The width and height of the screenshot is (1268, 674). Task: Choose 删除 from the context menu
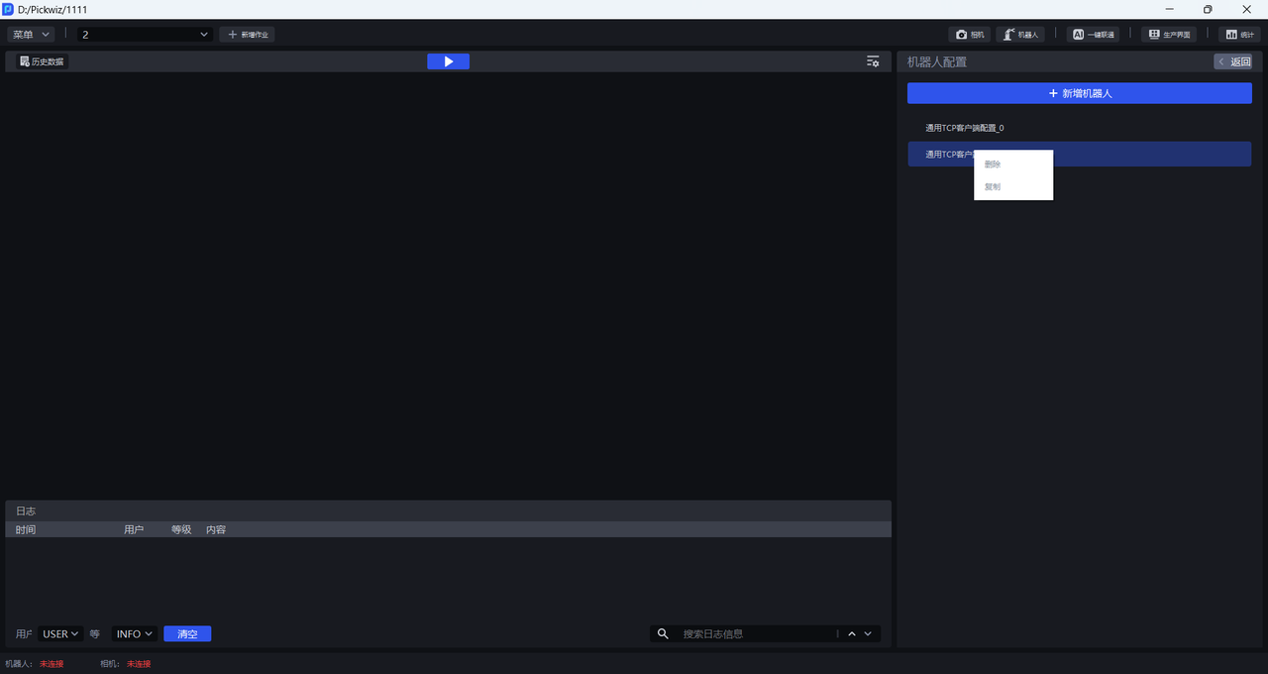pyautogui.click(x=994, y=165)
